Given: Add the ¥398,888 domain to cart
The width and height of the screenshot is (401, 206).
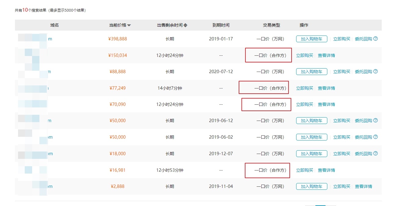Looking at the screenshot, I should [x=311, y=39].
